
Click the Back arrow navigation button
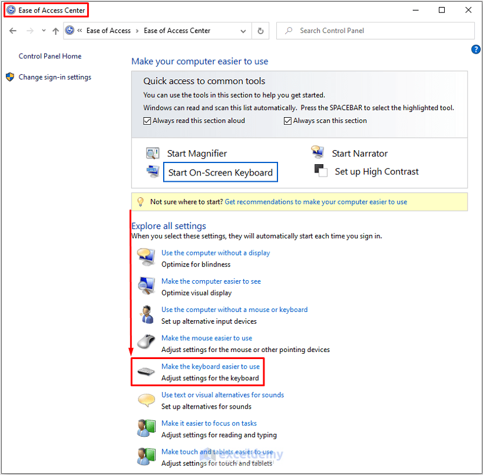point(13,31)
